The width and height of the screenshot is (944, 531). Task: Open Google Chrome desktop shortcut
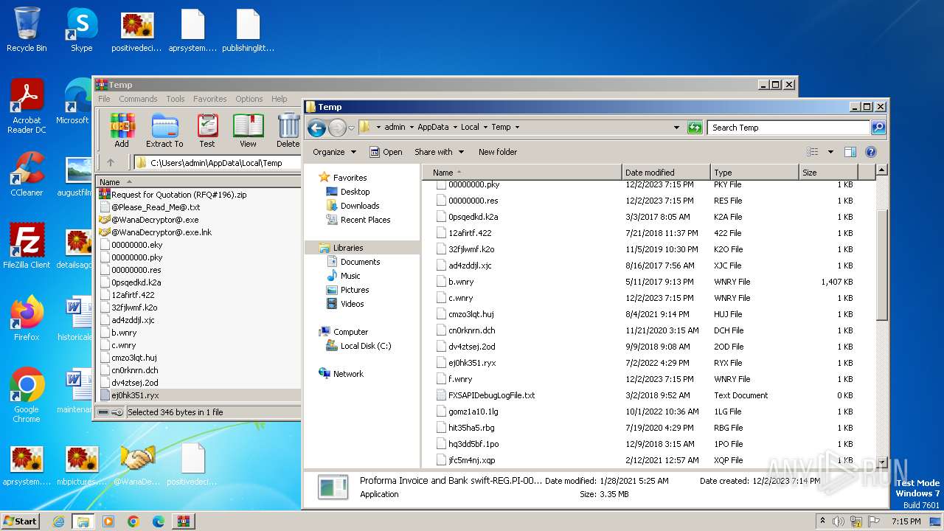tap(27, 395)
